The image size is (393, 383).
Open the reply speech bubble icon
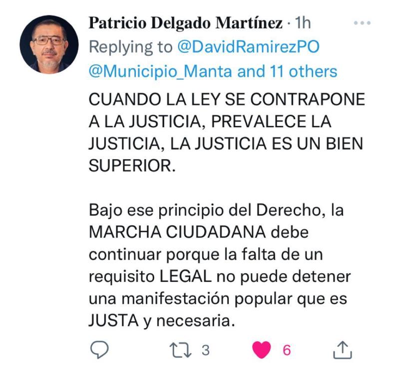[x=99, y=350]
